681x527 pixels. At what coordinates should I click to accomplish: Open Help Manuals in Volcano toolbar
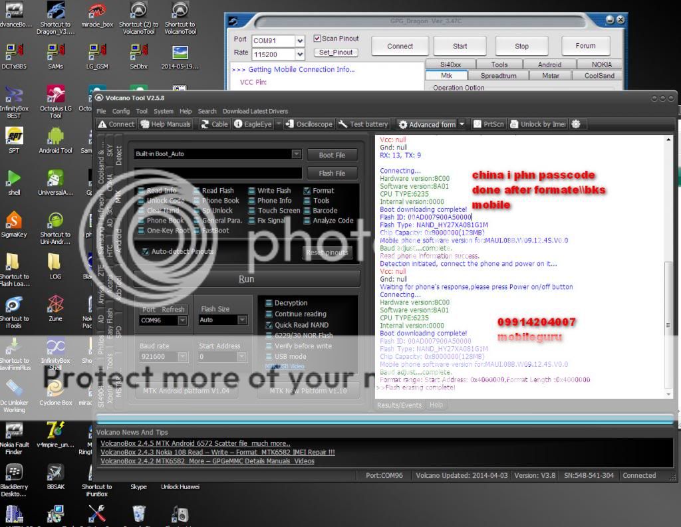click(x=166, y=124)
